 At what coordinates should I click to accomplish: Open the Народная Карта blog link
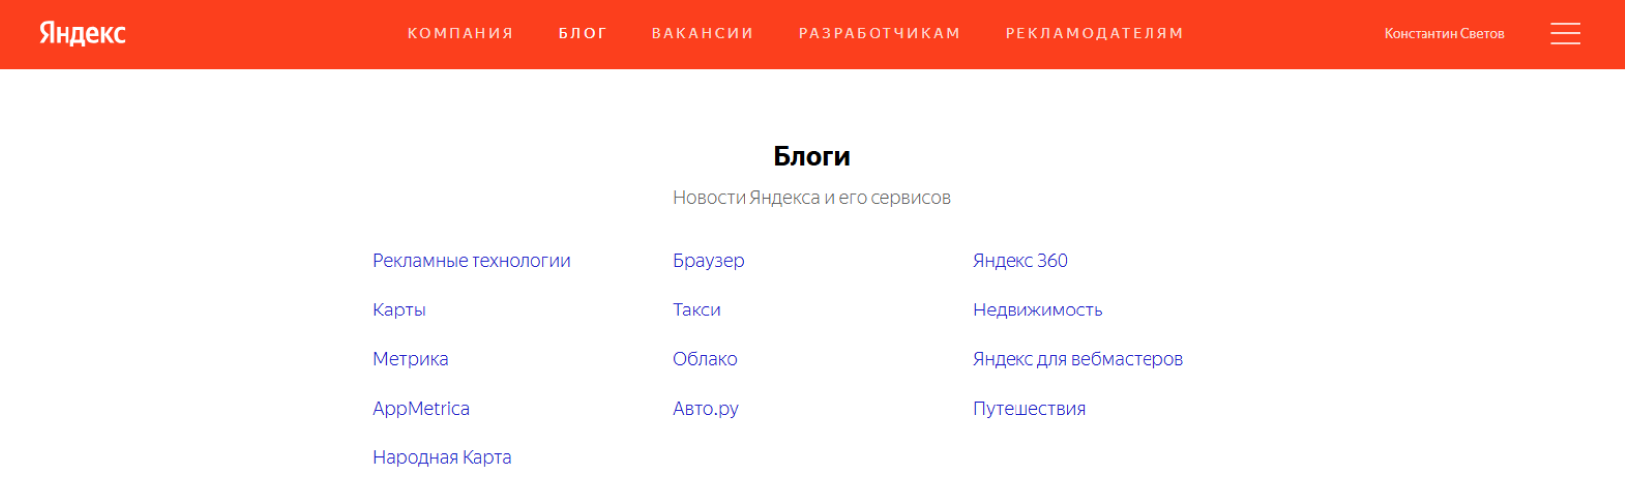click(x=442, y=457)
